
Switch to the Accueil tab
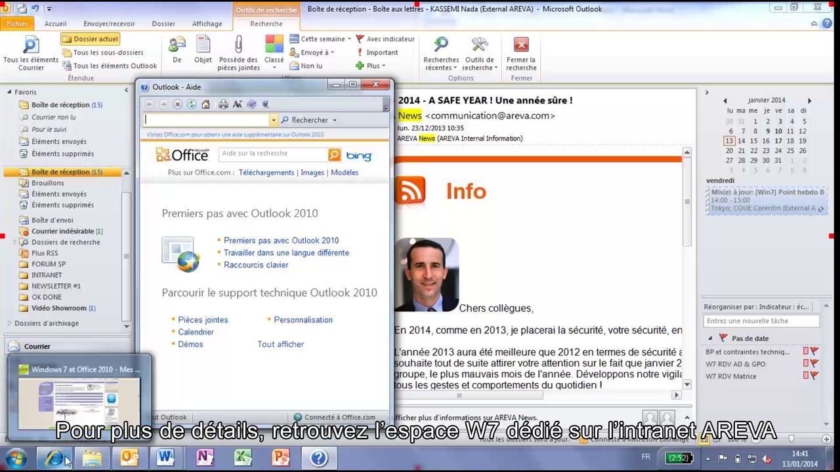pyautogui.click(x=55, y=24)
